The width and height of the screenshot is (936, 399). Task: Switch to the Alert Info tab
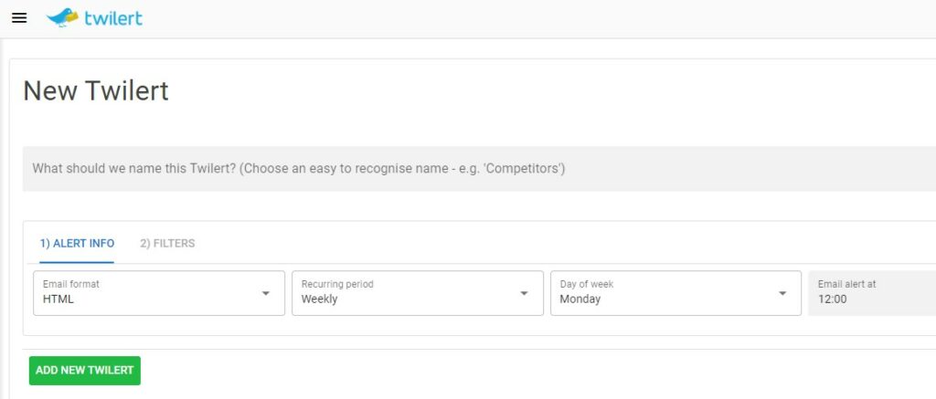click(77, 244)
